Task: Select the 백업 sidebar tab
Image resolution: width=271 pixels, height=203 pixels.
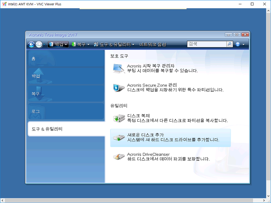Action: [66, 76]
